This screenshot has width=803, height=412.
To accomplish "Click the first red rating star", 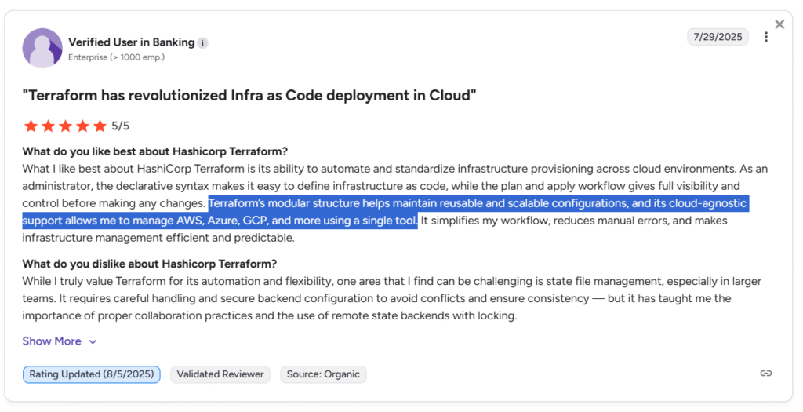I will (31, 126).
